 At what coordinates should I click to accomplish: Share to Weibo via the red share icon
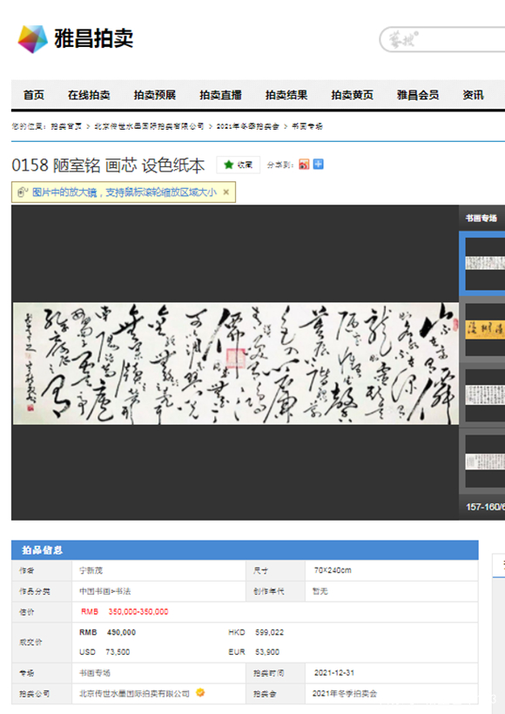tap(304, 165)
